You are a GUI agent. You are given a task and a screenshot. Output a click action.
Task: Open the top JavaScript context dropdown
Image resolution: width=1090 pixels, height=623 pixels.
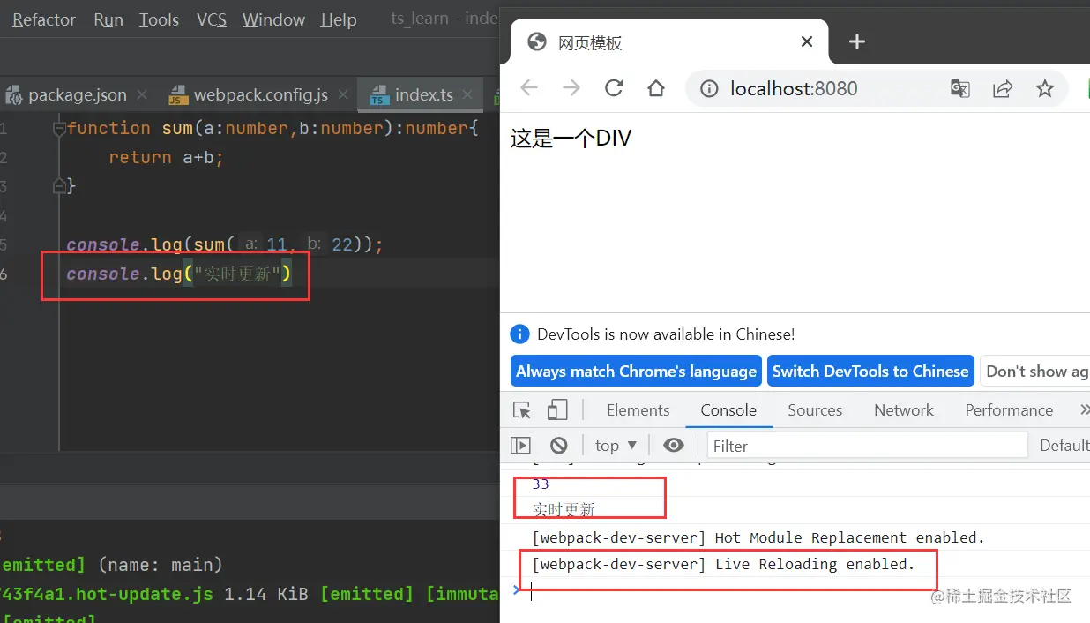[616, 446]
